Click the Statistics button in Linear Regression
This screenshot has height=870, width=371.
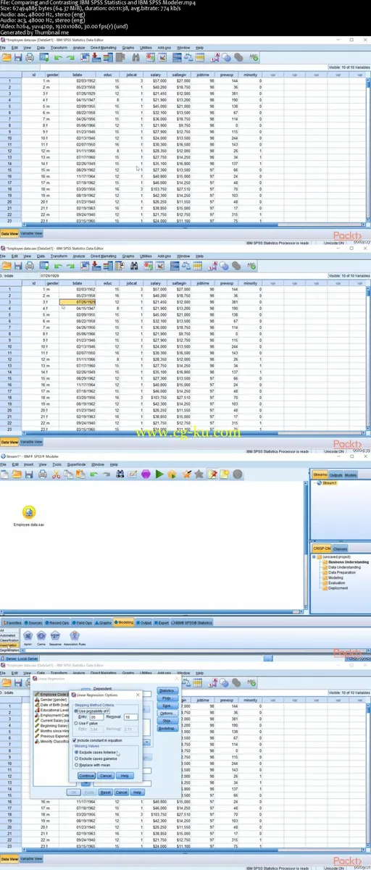pyautogui.click(x=167, y=690)
